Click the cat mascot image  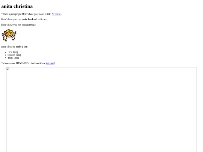pos(9,35)
